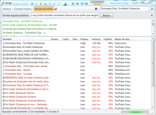Click video icon of 'Sin Medir Distancias-Xiomara Monroy'

[x=4, y=101]
